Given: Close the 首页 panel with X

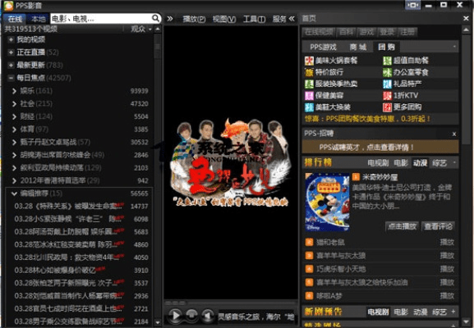Looking at the screenshot, I should 466,19.
